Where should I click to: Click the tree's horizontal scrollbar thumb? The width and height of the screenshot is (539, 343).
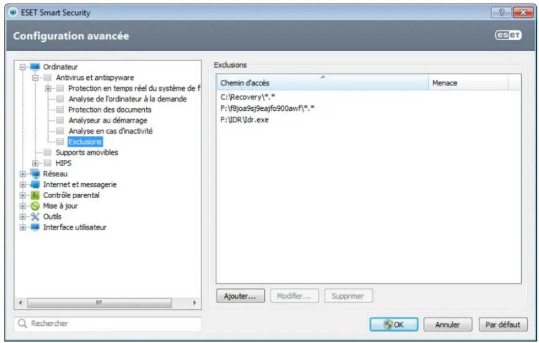click(99, 303)
